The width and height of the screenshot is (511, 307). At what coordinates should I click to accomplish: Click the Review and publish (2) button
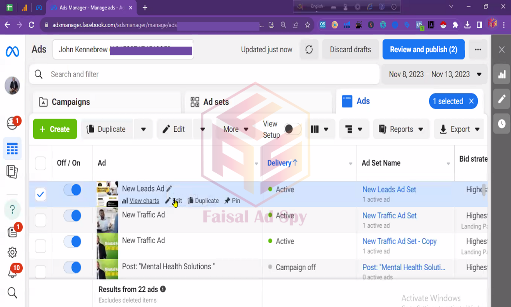pyautogui.click(x=423, y=50)
